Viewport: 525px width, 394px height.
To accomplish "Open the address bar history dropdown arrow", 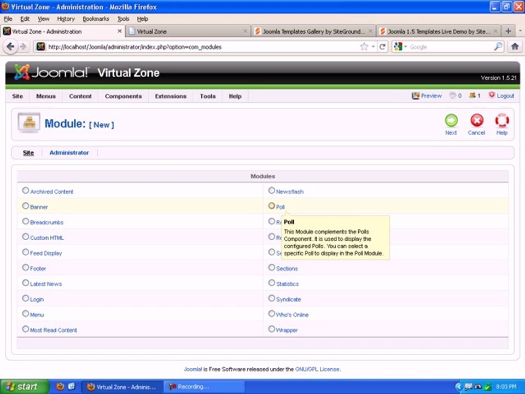I will pyautogui.click(x=373, y=47).
